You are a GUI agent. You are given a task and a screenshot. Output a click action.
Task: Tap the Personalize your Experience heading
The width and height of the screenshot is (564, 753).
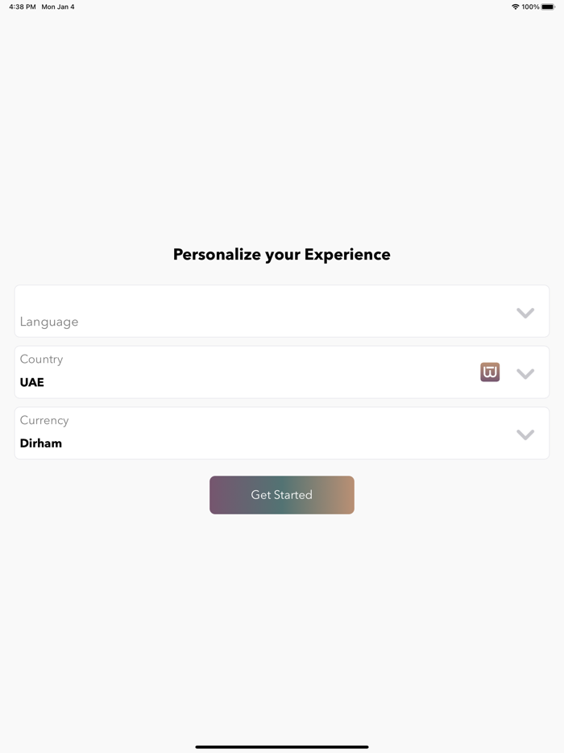[x=282, y=255]
